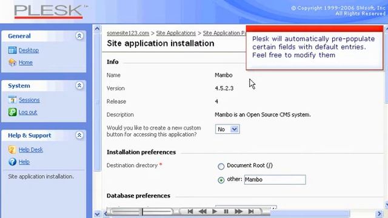The height and width of the screenshot is (218, 388).
Task: Pause the tutorial playback
Action: (226, 211)
